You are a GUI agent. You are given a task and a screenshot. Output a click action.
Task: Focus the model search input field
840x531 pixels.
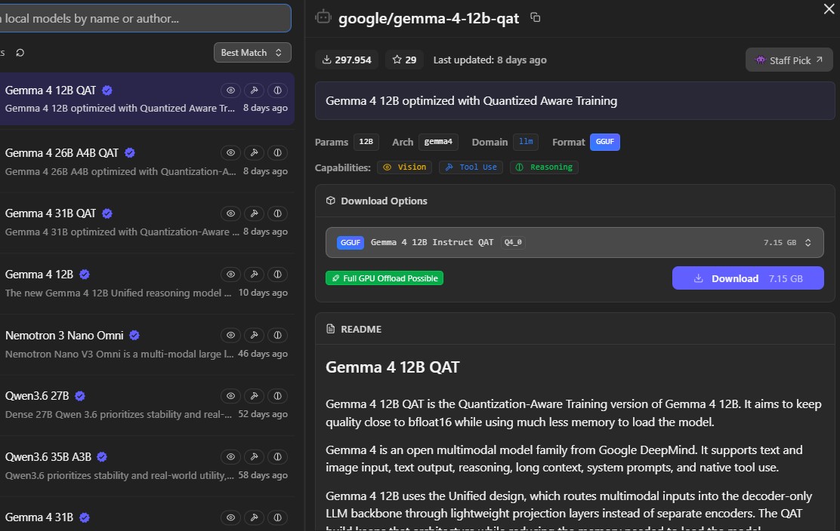pos(144,18)
